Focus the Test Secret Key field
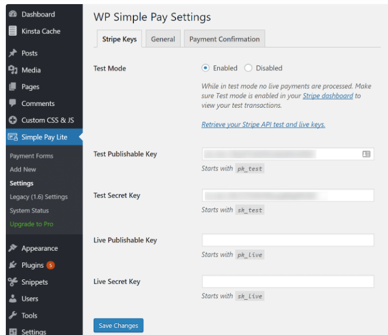Viewport: 388px width, 335px height. pyautogui.click(x=288, y=196)
